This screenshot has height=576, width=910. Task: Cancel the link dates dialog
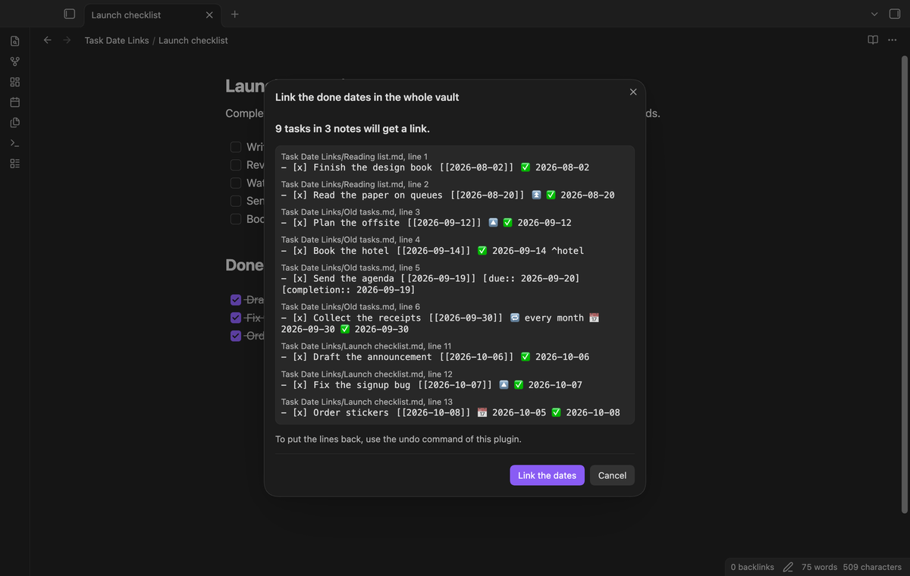click(612, 475)
